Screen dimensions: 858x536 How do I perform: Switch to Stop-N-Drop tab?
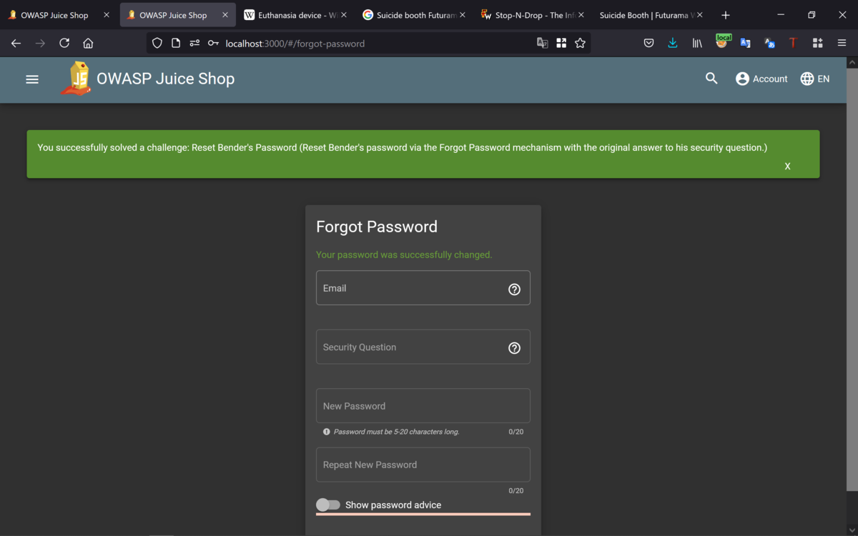point(533,15)
